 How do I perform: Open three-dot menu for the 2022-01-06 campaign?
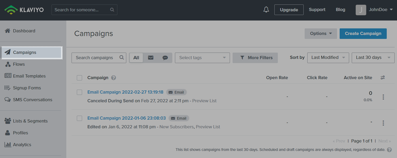click(383, 123)
